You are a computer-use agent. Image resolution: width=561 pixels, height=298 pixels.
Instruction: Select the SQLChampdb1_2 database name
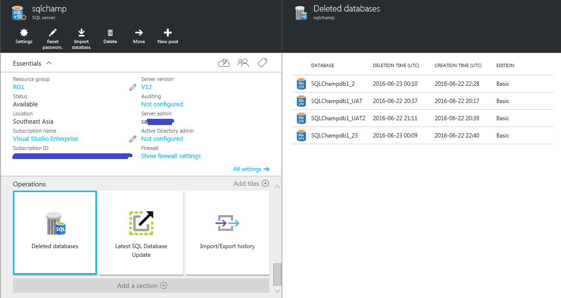(333, 84)
